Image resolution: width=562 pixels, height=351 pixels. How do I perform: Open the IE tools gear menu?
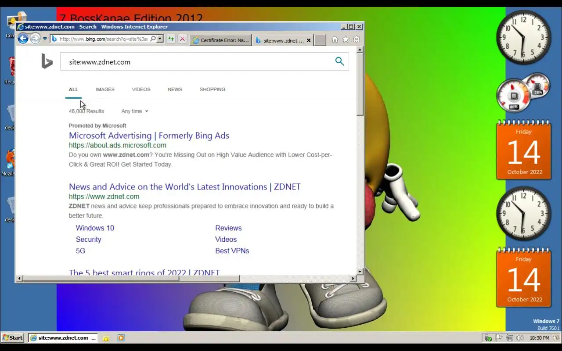pyautogui.click(x=357, y=39)
